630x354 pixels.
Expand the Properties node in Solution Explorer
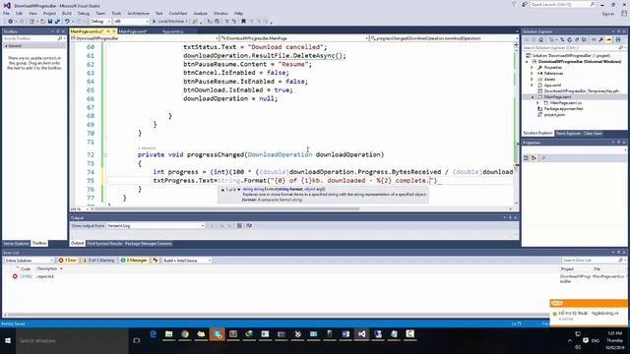click(x=532, y=68)
